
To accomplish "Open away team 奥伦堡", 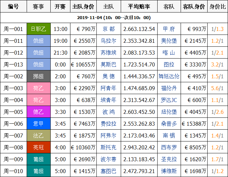I will pos(169,41).
